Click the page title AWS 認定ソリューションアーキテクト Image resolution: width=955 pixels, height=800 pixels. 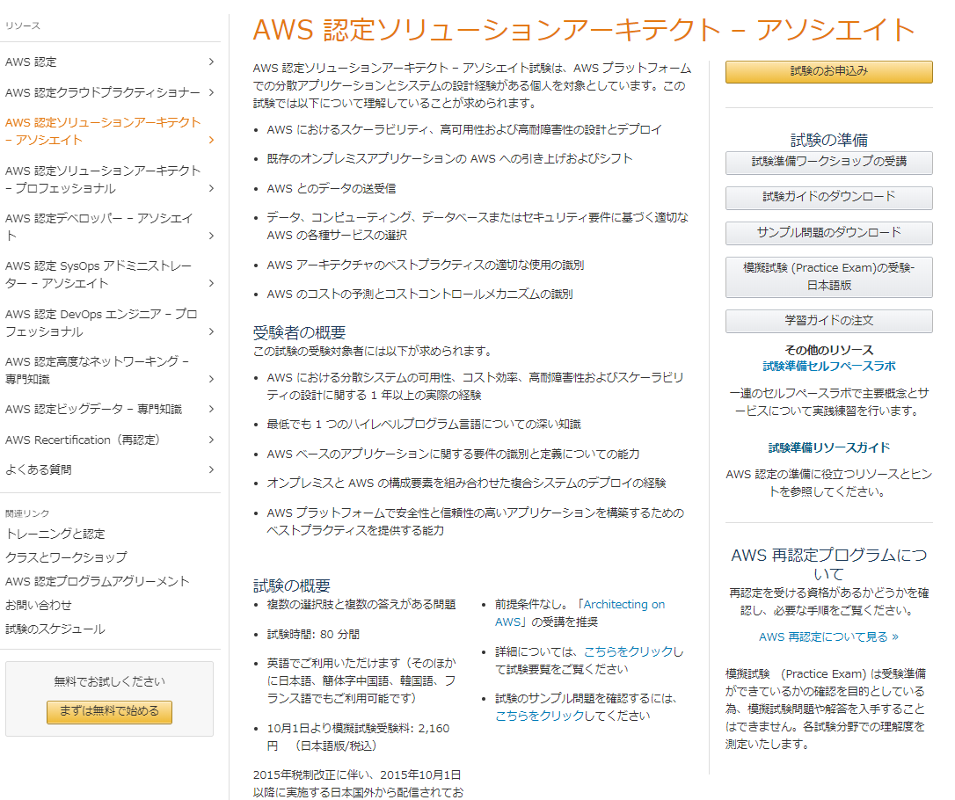(584, 30)
